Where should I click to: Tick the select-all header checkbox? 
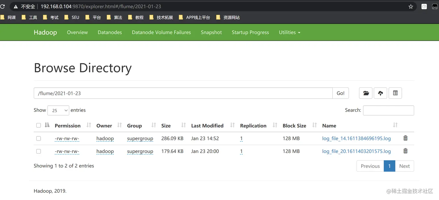38,125
